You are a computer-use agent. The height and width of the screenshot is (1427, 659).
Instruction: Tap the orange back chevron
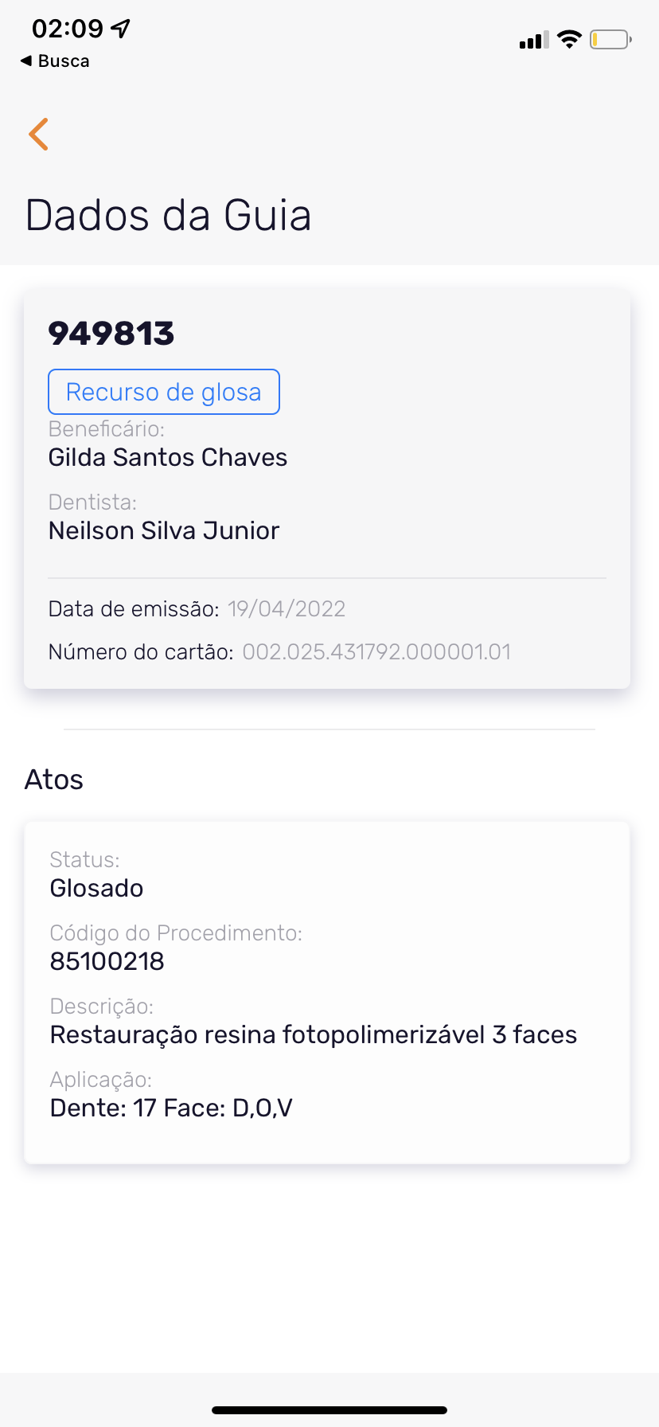tap(38, 134)
